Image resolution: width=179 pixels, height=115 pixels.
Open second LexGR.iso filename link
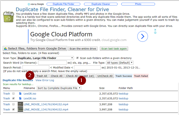tap(30, 99)
